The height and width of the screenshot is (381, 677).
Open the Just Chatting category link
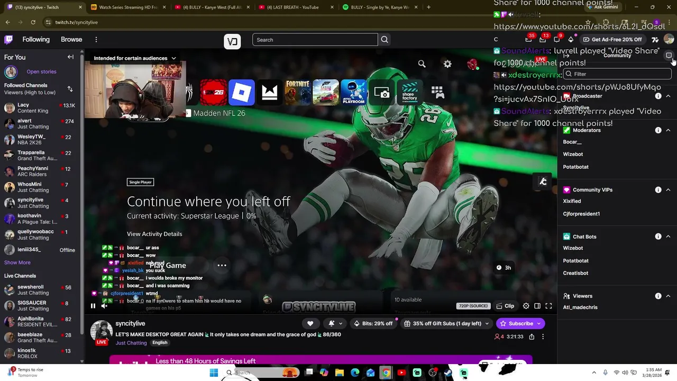tap(131, 343)
